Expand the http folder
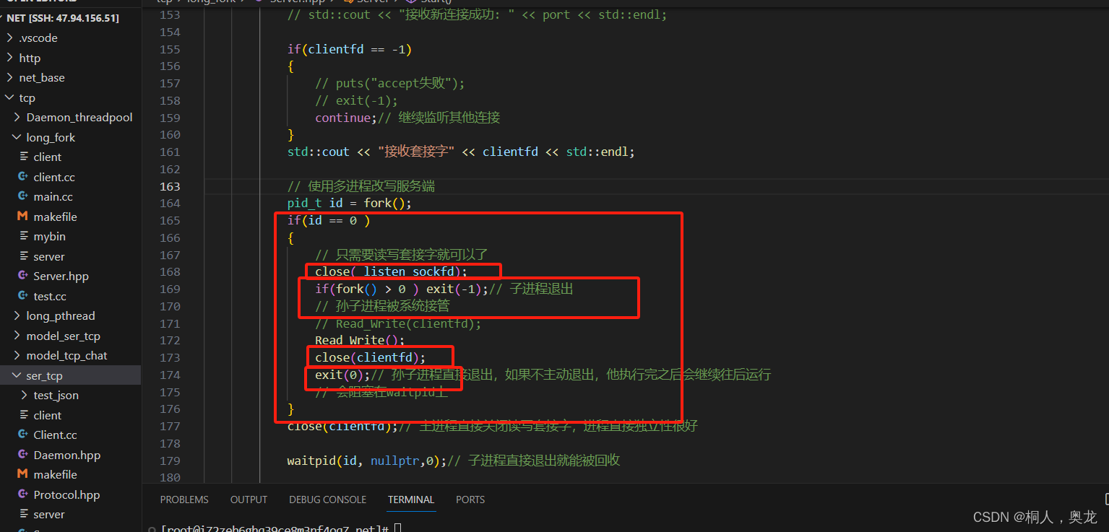Screen dimensions: 1109x532 coord(9,58)
